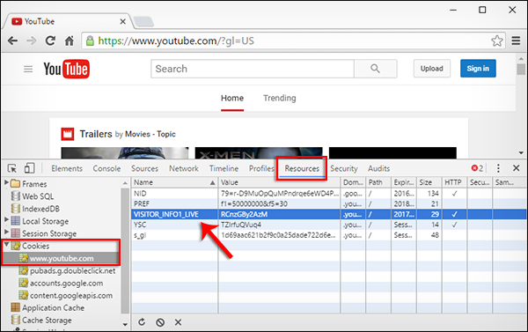Click the browser forward arrow
528x332 pixels.
point(32,41)
